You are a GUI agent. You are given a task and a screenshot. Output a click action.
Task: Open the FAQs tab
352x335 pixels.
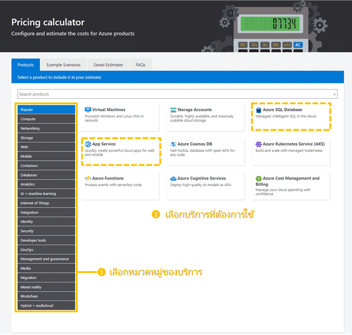click(140, 65)
